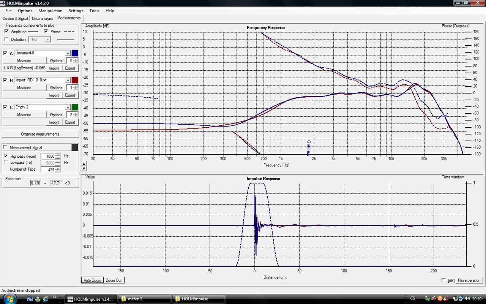Open Internet Explorer from quick launch

pyautogui.click(x=46, y=299)
